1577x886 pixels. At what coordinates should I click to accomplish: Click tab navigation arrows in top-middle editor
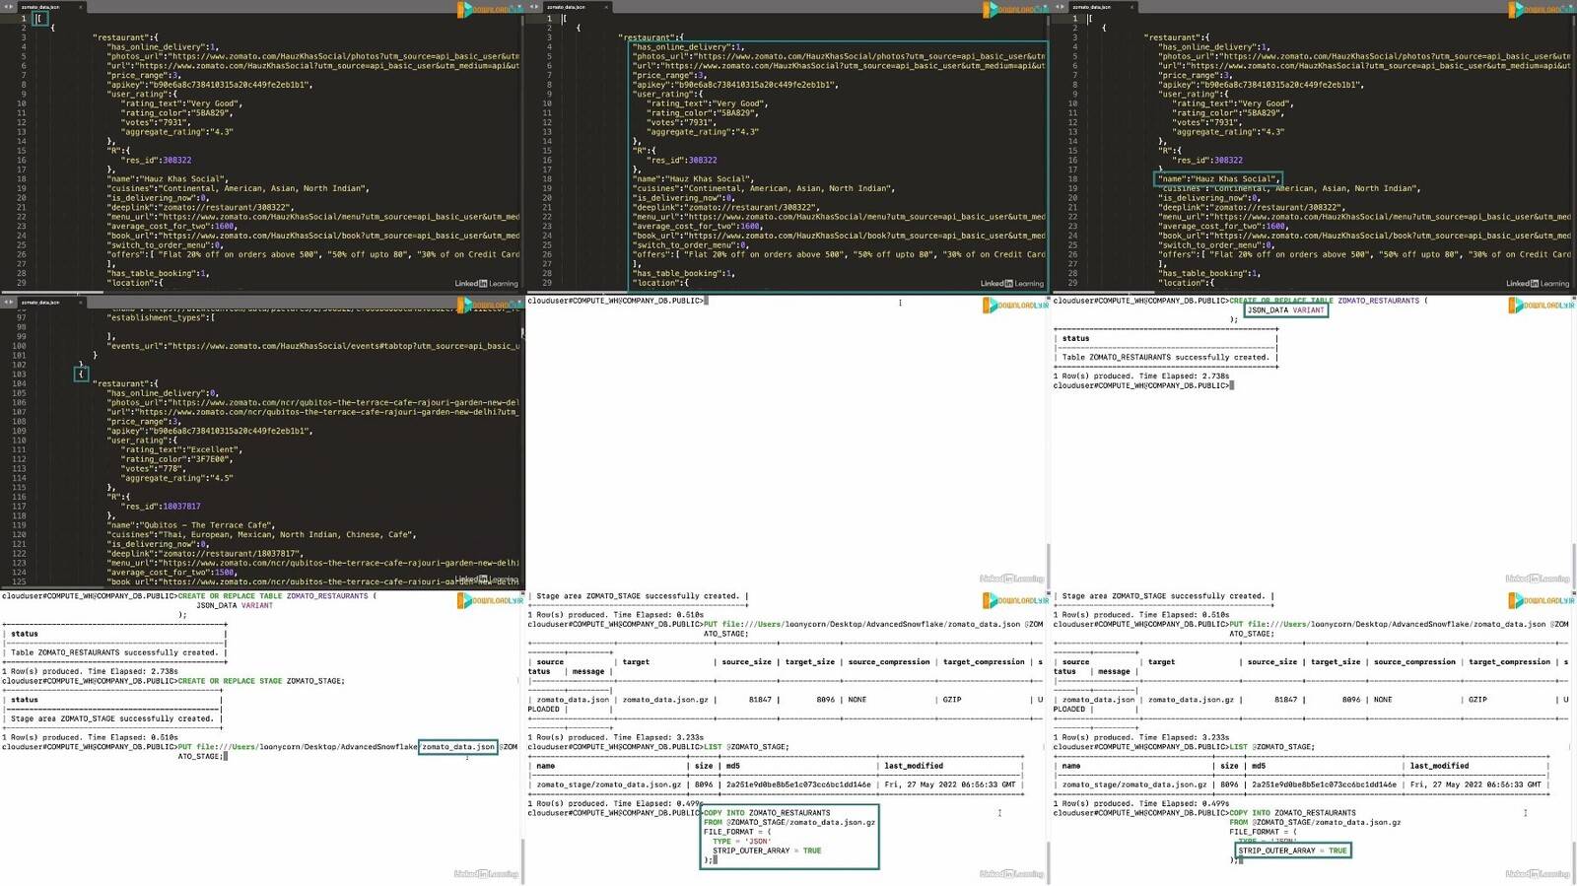click(533, 7)
